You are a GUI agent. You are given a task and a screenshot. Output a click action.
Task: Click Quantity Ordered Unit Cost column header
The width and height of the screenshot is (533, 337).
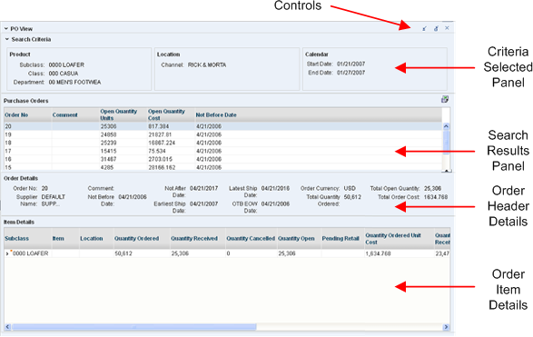click(x=393, y=239)
